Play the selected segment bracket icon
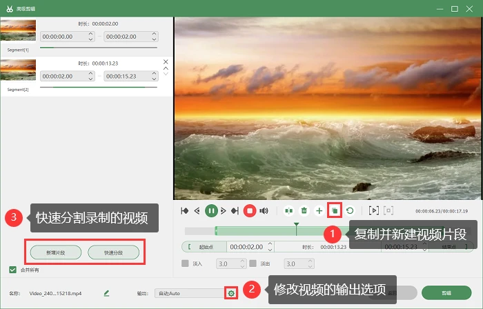Screen dimensions: 483x309 click(374, 211)
